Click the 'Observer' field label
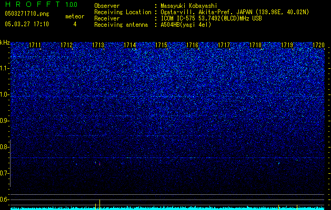Viewport: 331px width, 210px height. [107, 6]
